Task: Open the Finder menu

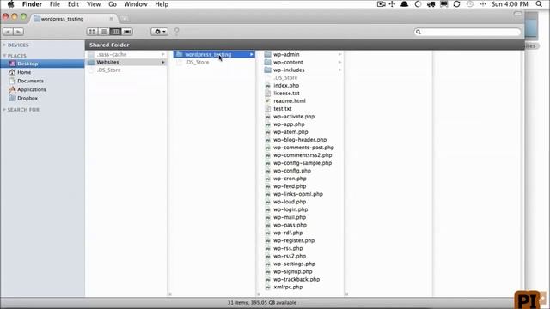Action: (32, 4)
